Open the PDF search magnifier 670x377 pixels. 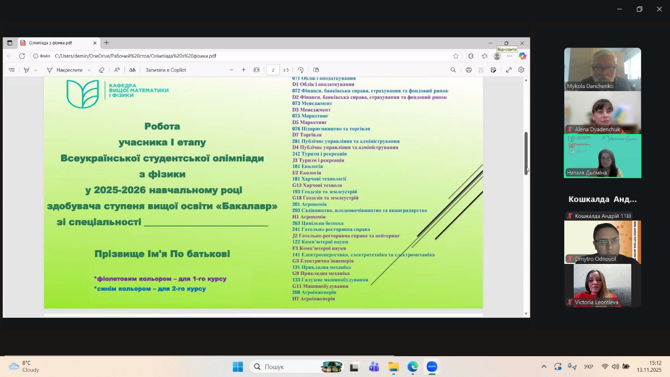453,70
